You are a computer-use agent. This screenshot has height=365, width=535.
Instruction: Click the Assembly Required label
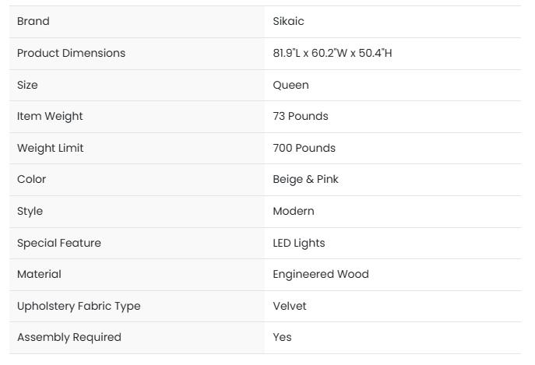point(69,338)
